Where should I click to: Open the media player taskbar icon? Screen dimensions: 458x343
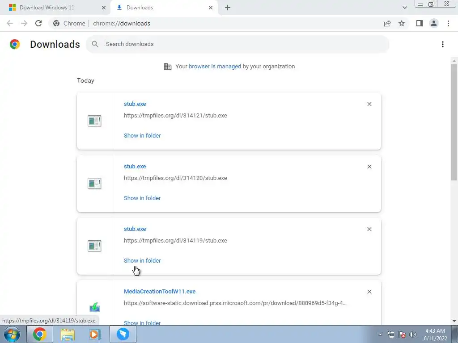pos(95,334)
